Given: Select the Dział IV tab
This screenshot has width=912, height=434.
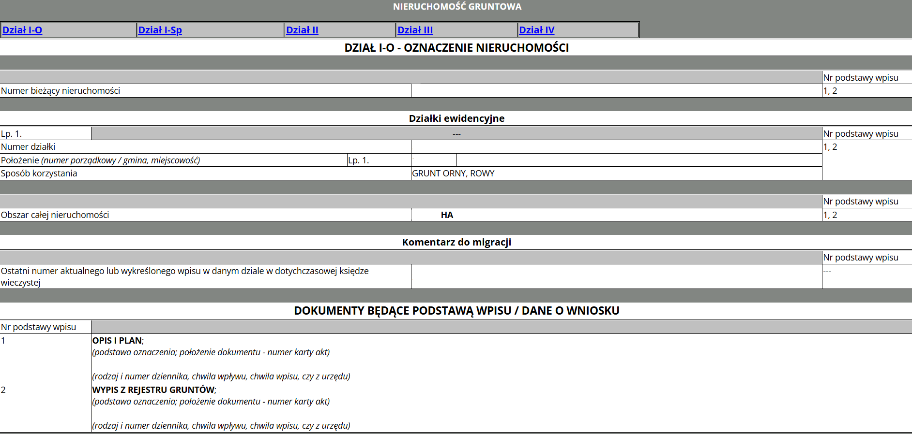Looking at the screenshot, I should 536,30.
